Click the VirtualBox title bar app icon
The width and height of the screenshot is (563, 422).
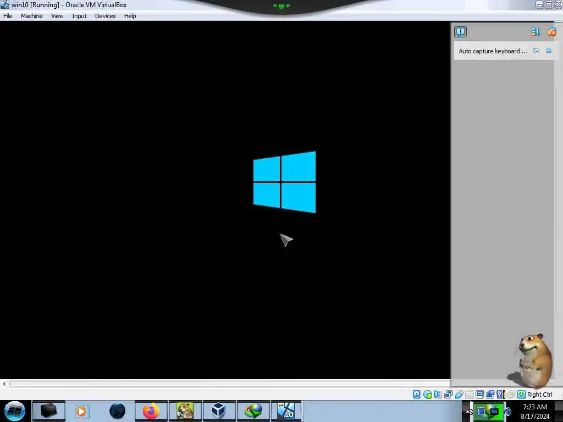pos(4,4)
